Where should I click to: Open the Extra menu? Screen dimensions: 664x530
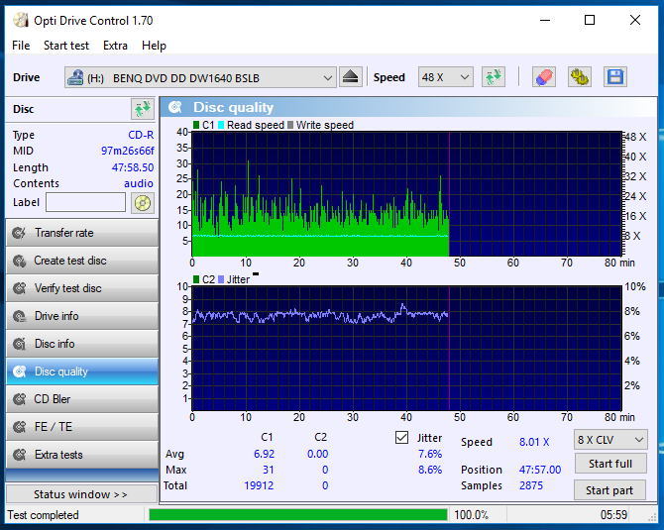[115, 46]
